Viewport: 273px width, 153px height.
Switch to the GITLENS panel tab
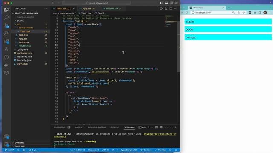pos(115,127)
